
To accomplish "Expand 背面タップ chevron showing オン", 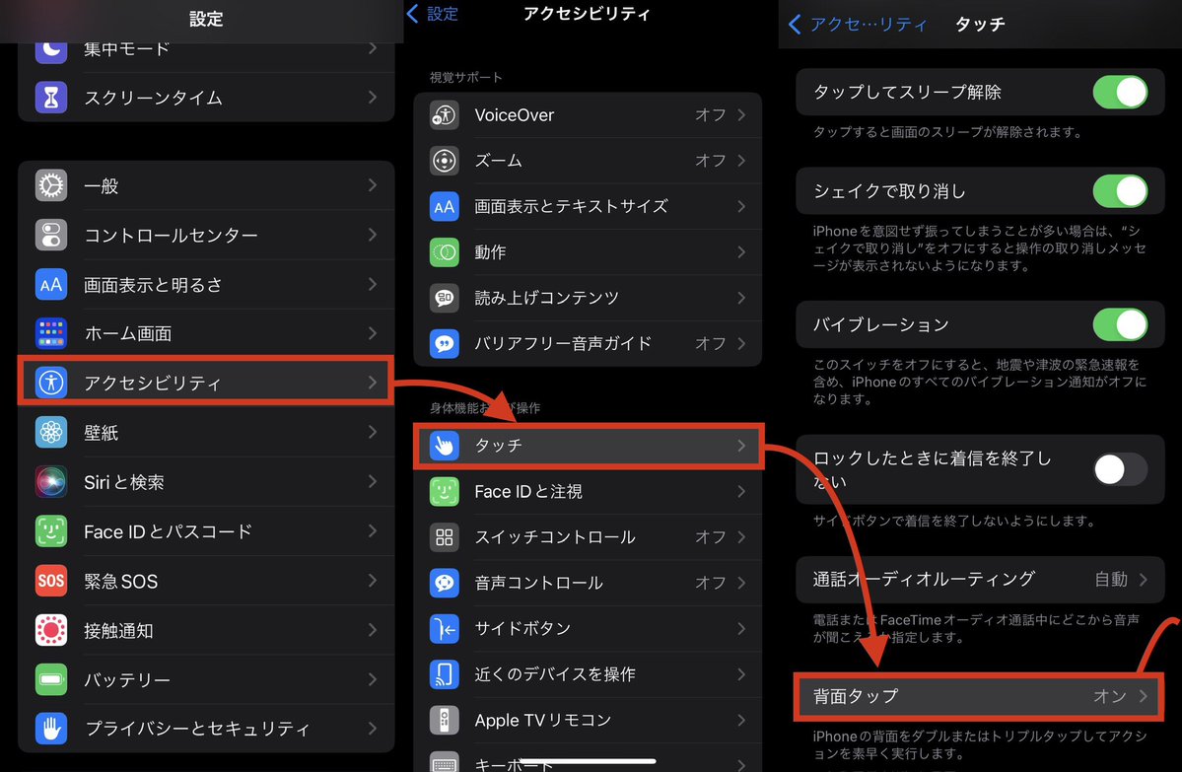I will (x=1144, y=696).
